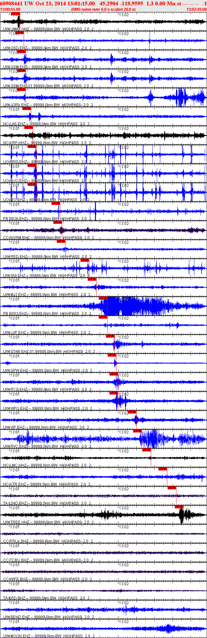The image size is (207, 638).
Task: Select the red pick flag on UW.SNI trace
Action: 85,260
